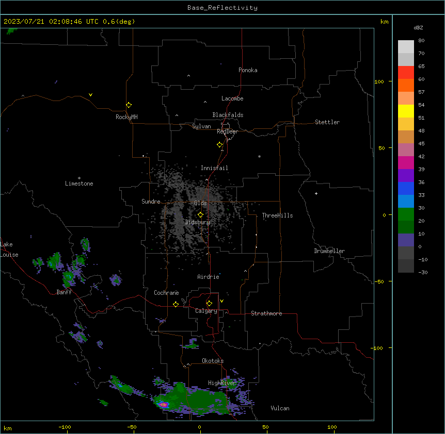The width and height of the screenshot is (445, 434).
Task: Click the RockyMH label
Action: pyautogui.click(x=126, y=116)
